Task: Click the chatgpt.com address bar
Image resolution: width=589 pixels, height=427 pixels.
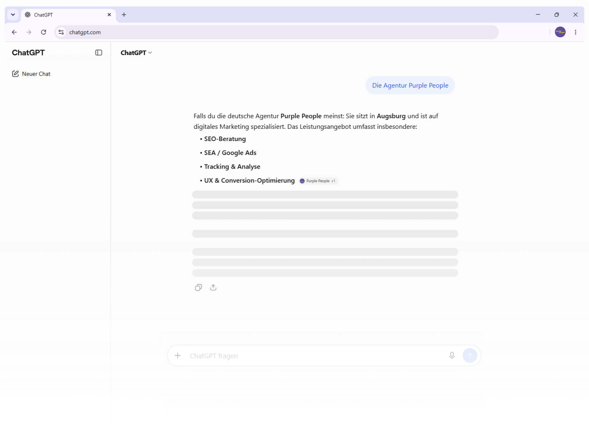Action: (x=276, y=32)
